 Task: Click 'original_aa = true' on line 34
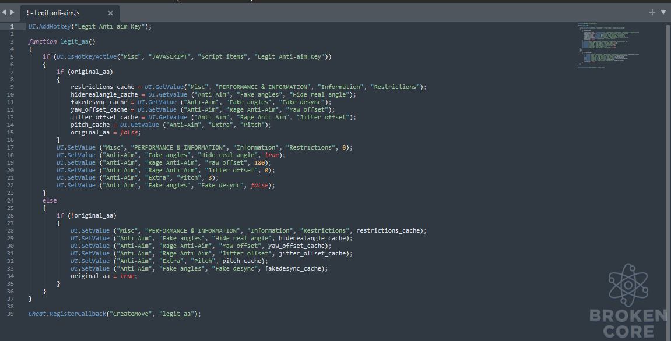[x=103, y=276]
